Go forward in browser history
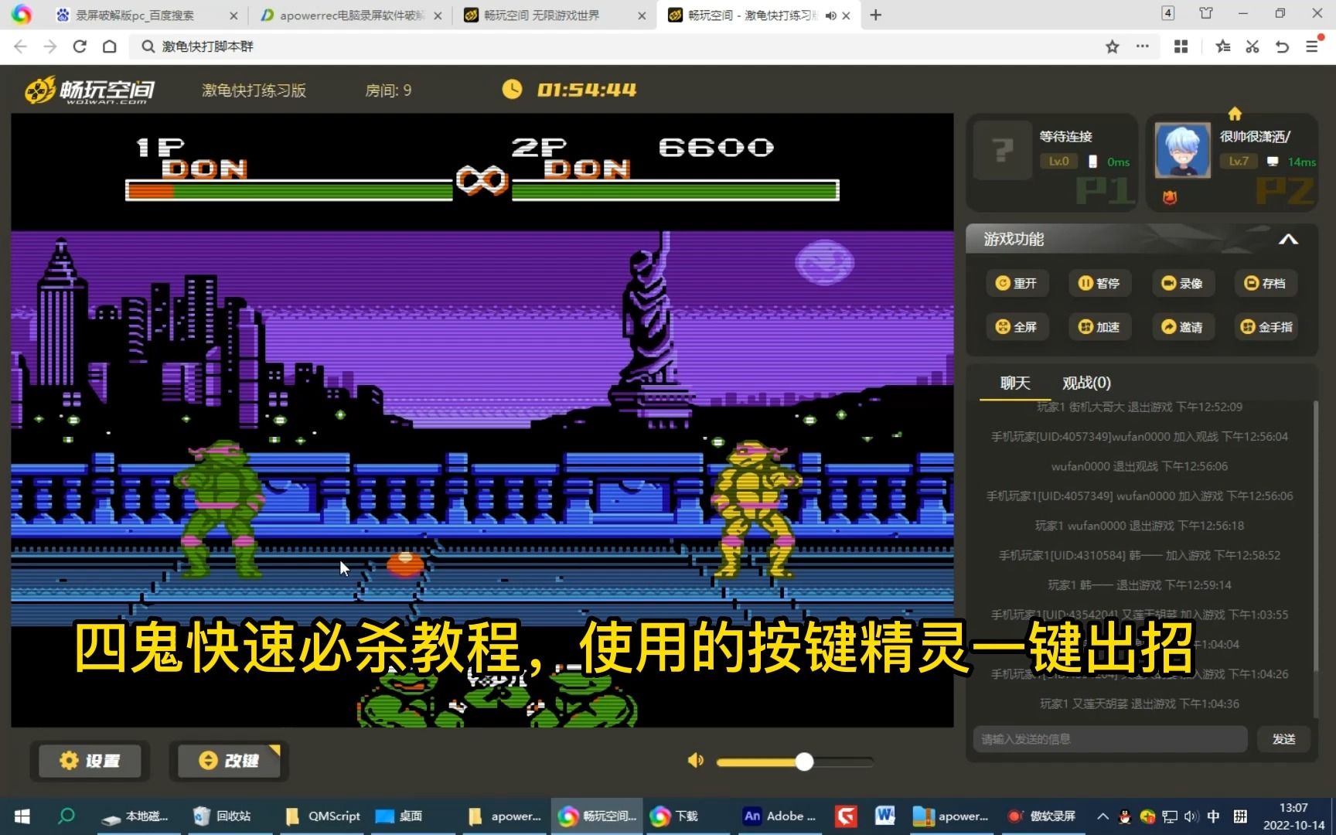The height and width of the screenshot is (835, 1336). coord(50,46)
